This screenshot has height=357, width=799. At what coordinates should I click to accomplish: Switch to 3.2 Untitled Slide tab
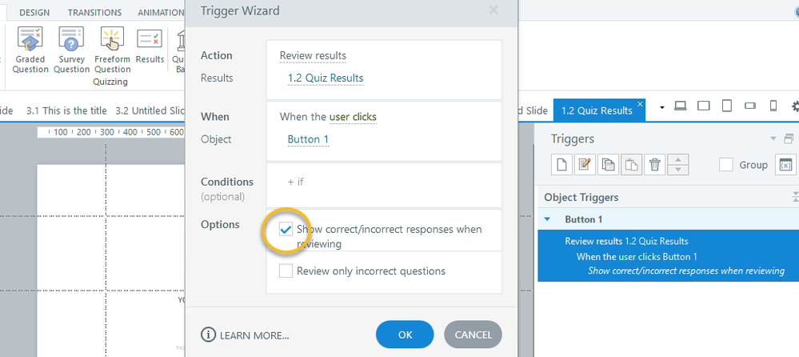[x=149, y=110]
